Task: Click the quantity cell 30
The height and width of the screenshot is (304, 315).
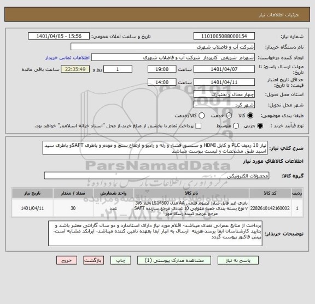Action: click(x=73, y=208)
